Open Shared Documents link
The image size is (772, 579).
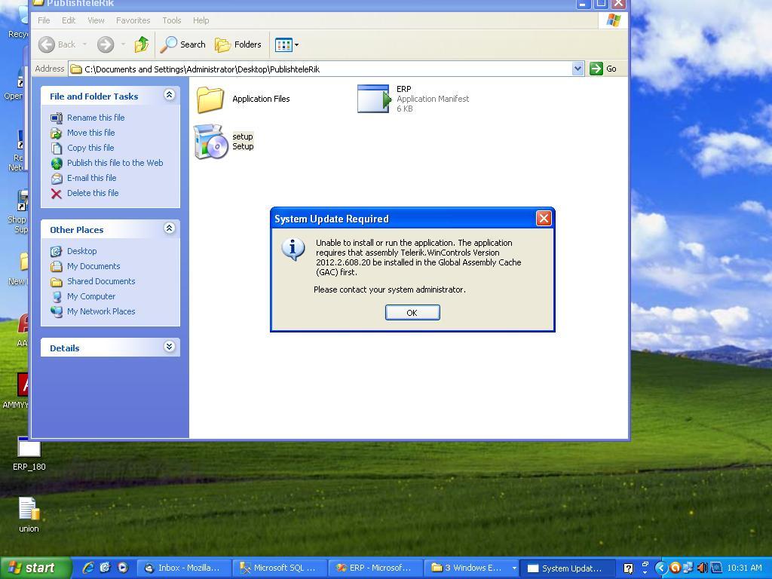101,281
